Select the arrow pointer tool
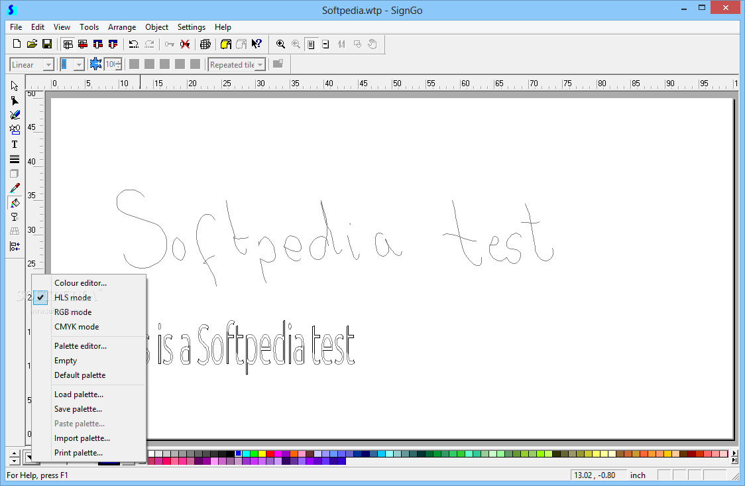 (15, 86)
